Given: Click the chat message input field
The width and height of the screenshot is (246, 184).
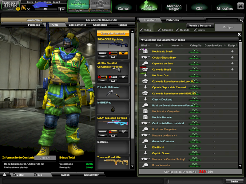Looking at the screenshot, I should click(x=195, y=181).
